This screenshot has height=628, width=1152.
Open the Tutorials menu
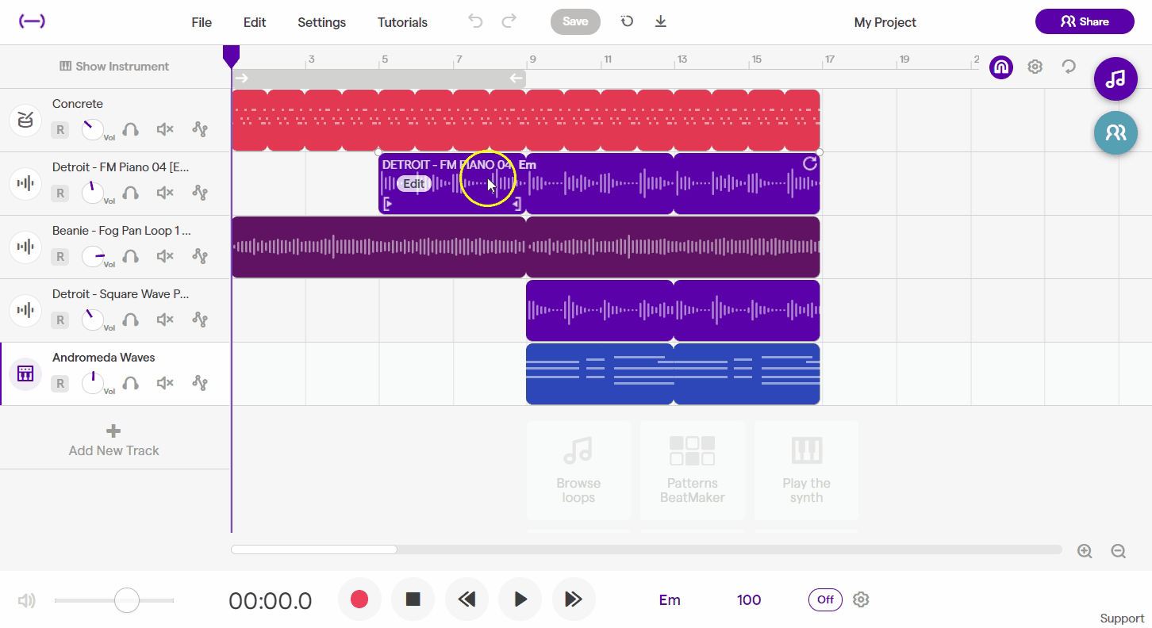pyautogui.click(x=402, y=22)
